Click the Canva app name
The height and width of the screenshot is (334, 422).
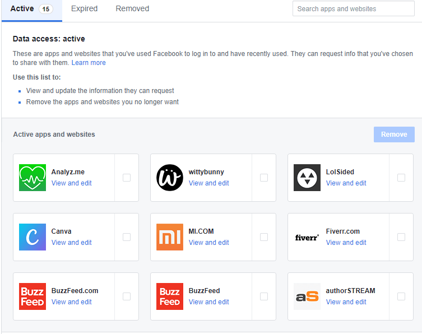[61, 231]
